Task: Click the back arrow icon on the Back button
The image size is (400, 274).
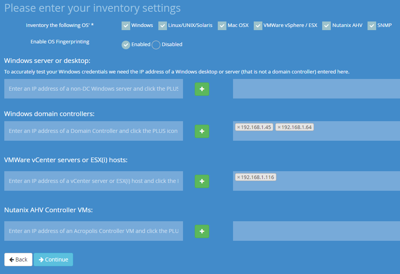Action: 11,259
